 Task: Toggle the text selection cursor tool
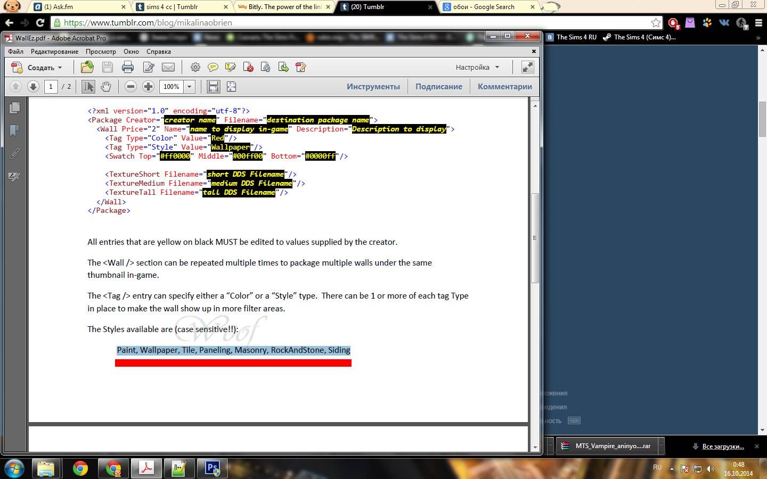coord(88,87)
